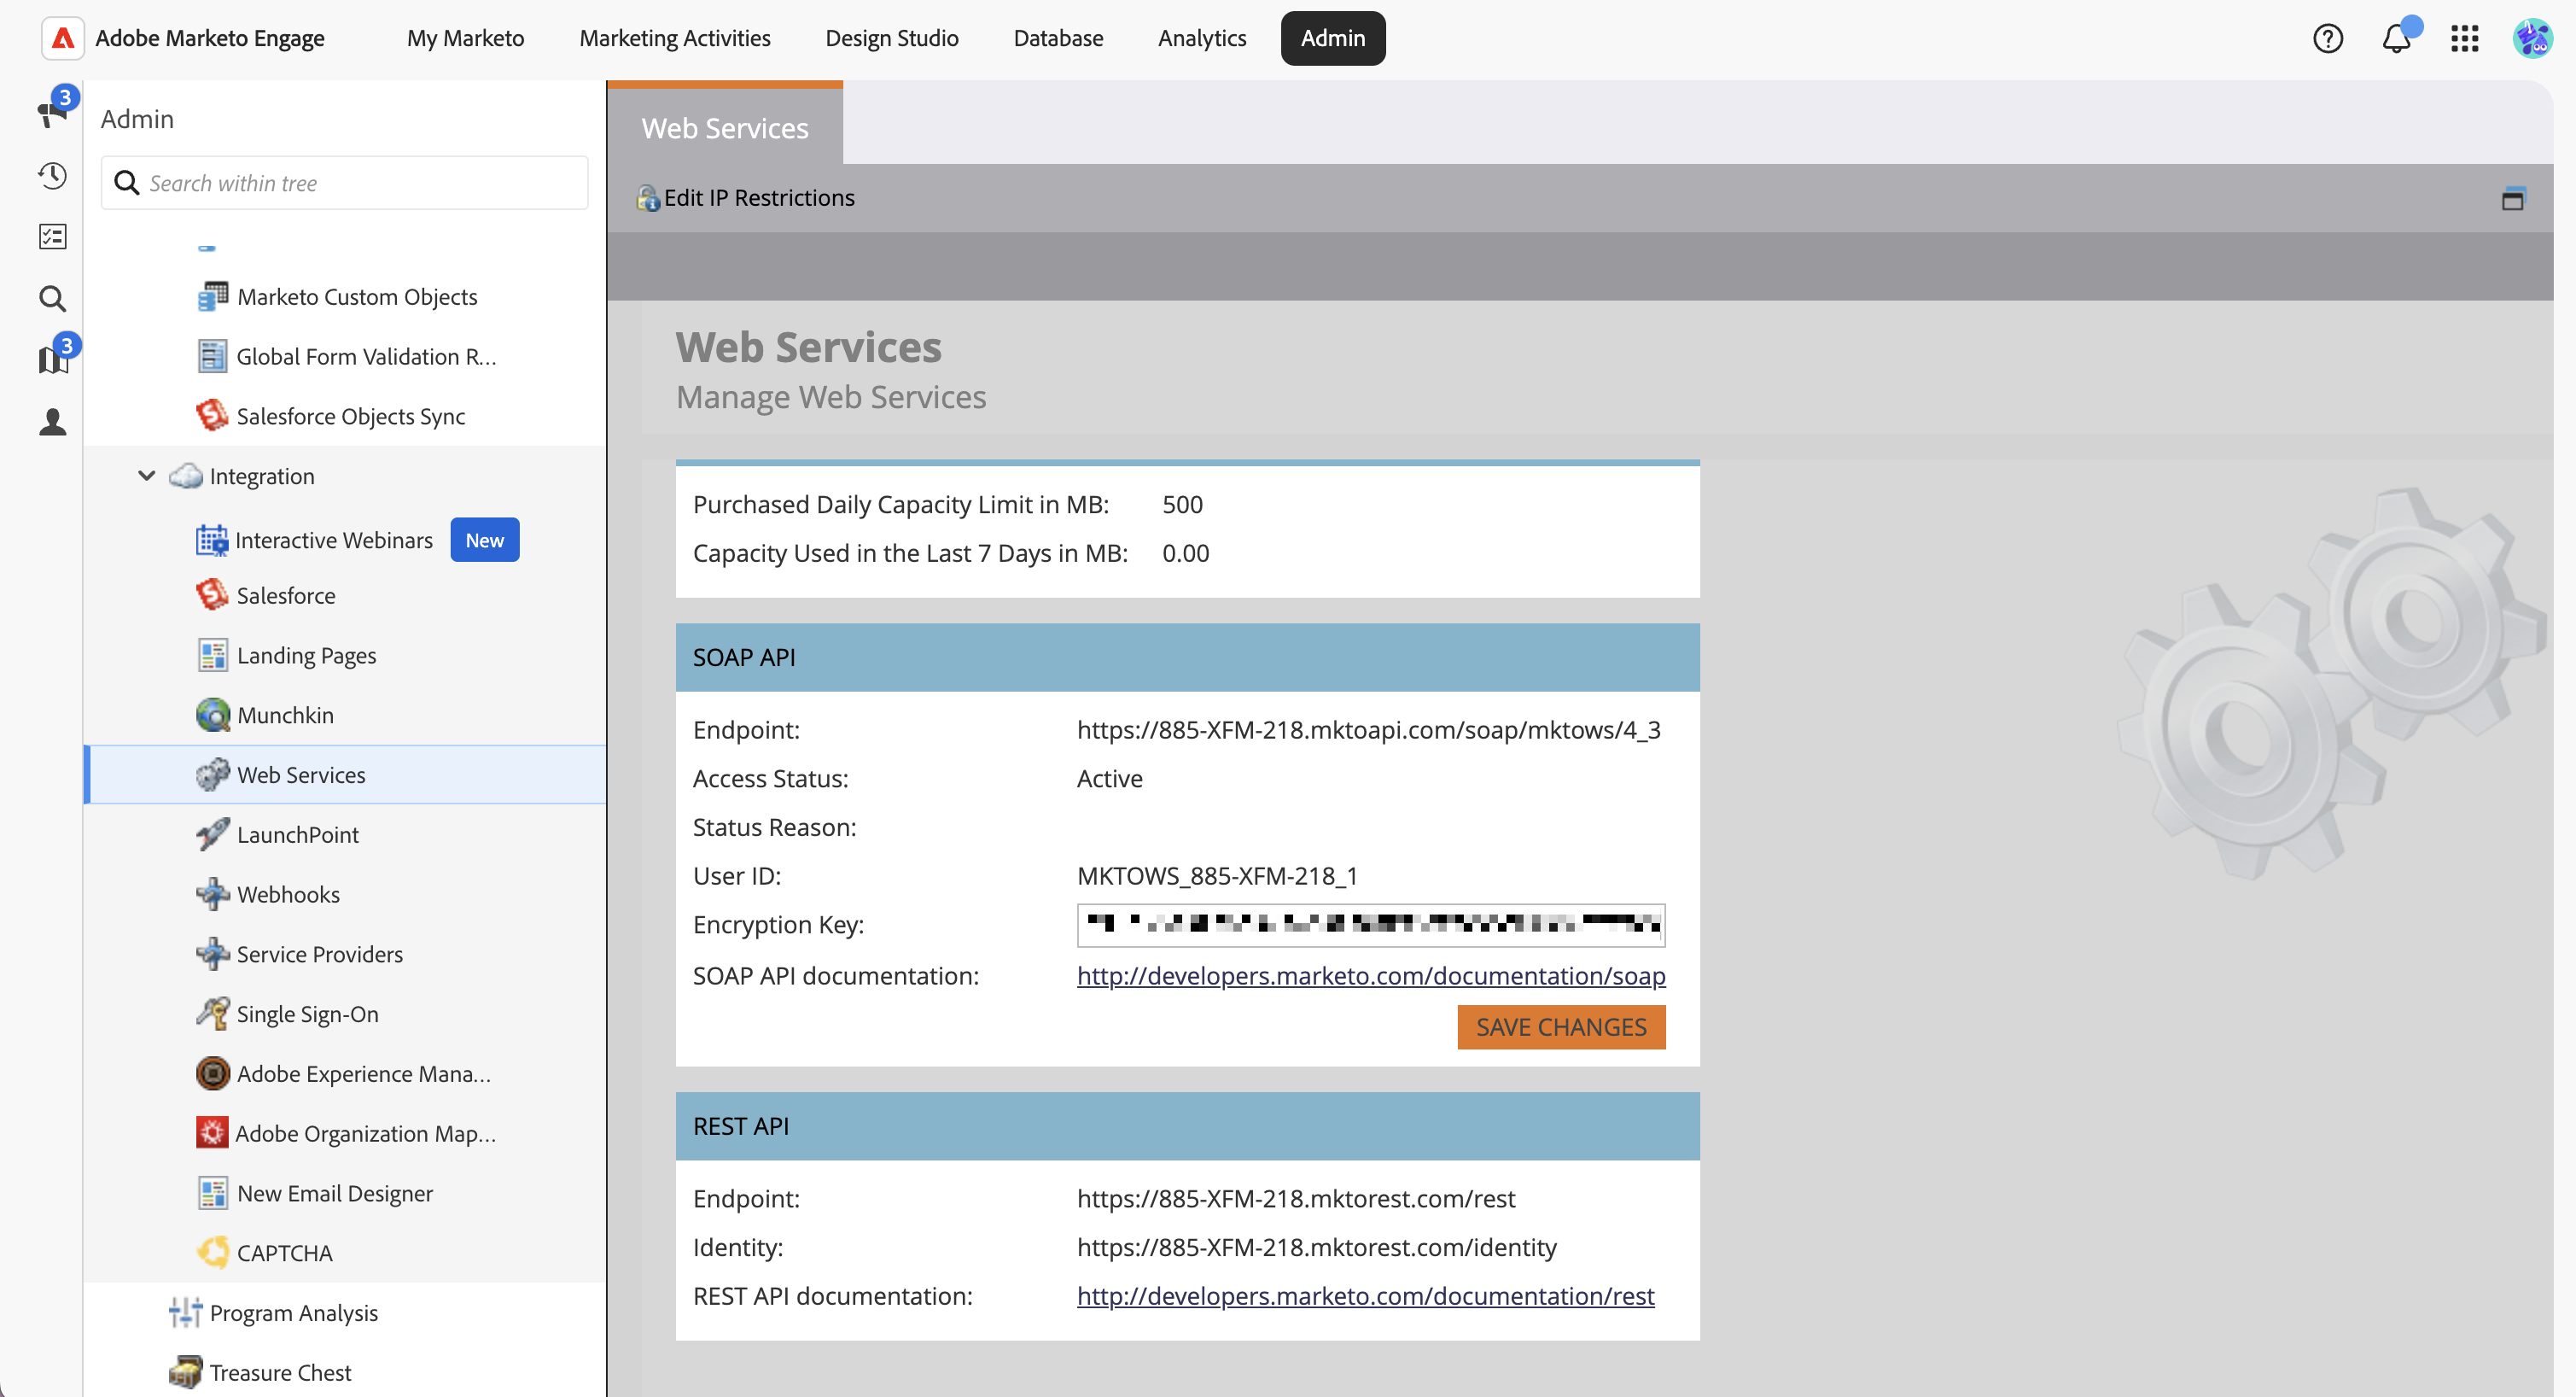
Task: Click the window restore icon in toolbar
Action: tap(2512, 198)
